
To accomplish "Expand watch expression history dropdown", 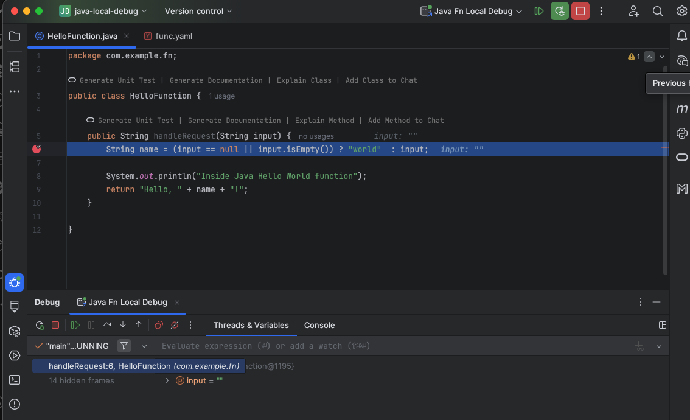I will click(x=659, y=346).
